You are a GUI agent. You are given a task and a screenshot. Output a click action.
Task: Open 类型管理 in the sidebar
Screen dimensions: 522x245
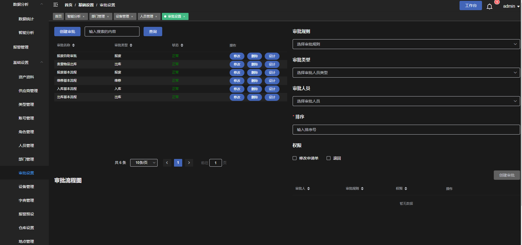tap(26, 104)
